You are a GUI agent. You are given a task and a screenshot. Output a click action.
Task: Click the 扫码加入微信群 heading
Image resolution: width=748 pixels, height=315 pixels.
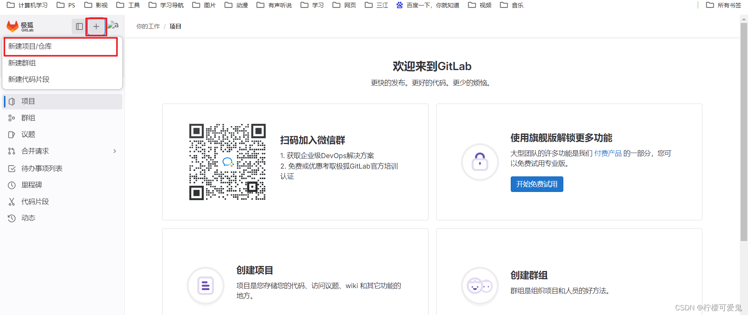pos(312,140)
